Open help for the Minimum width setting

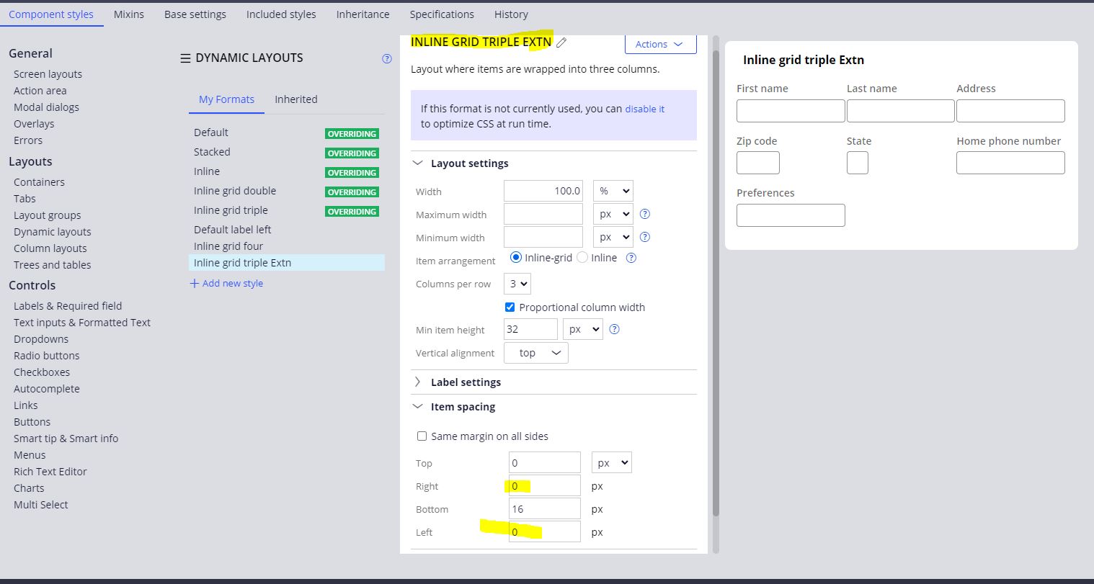pyautogui.click(x=644, y=236)
